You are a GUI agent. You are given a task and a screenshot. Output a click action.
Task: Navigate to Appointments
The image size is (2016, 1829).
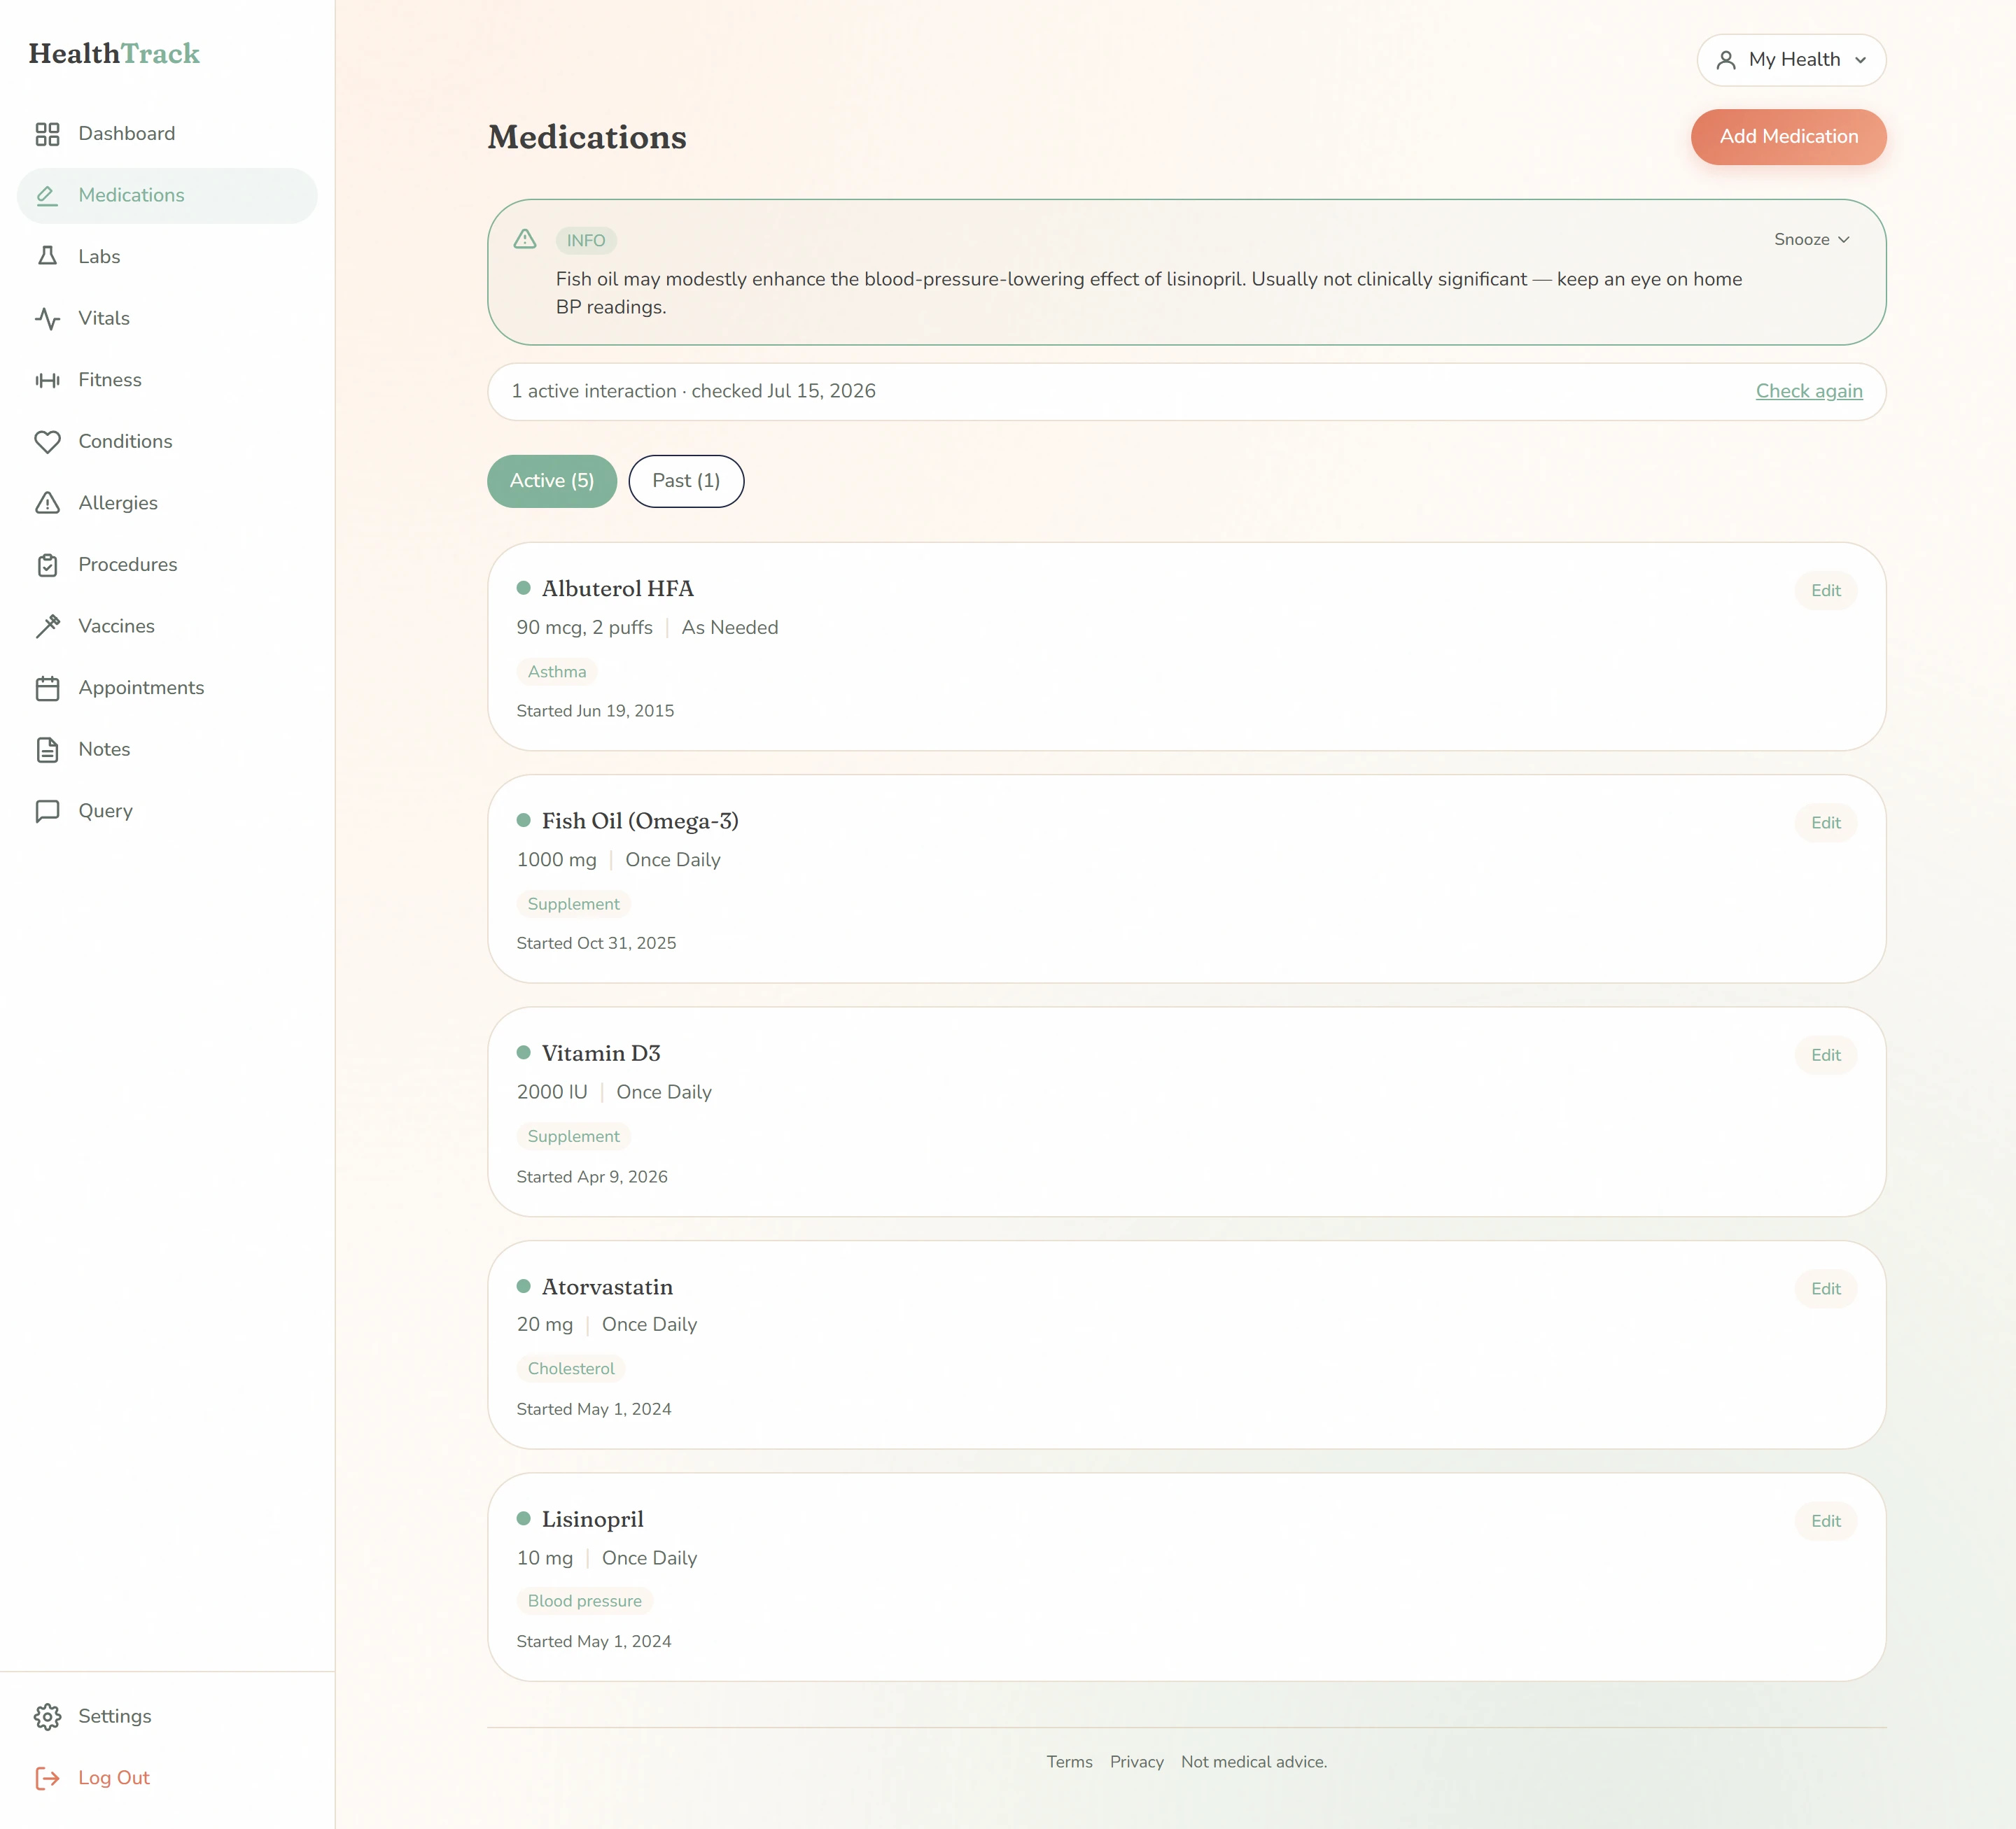tap(167, 688)
